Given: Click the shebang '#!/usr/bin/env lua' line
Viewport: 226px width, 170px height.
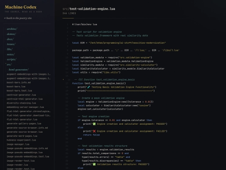Looking at the screenshot, I should tap(85, 24).
